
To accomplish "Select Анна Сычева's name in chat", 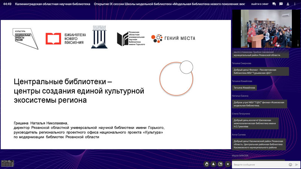I will pyautogui.click(x=239, y=134).
